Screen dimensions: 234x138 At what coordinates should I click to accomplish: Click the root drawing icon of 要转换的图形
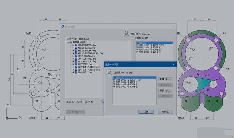click(70, 42)
